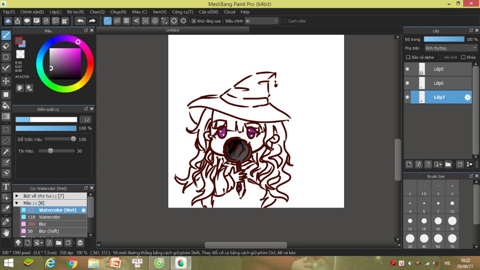Viewport: 480px width, 270px height.
Task: Enable the Khóa layer lock checkbox
Action: pos(464,57)
